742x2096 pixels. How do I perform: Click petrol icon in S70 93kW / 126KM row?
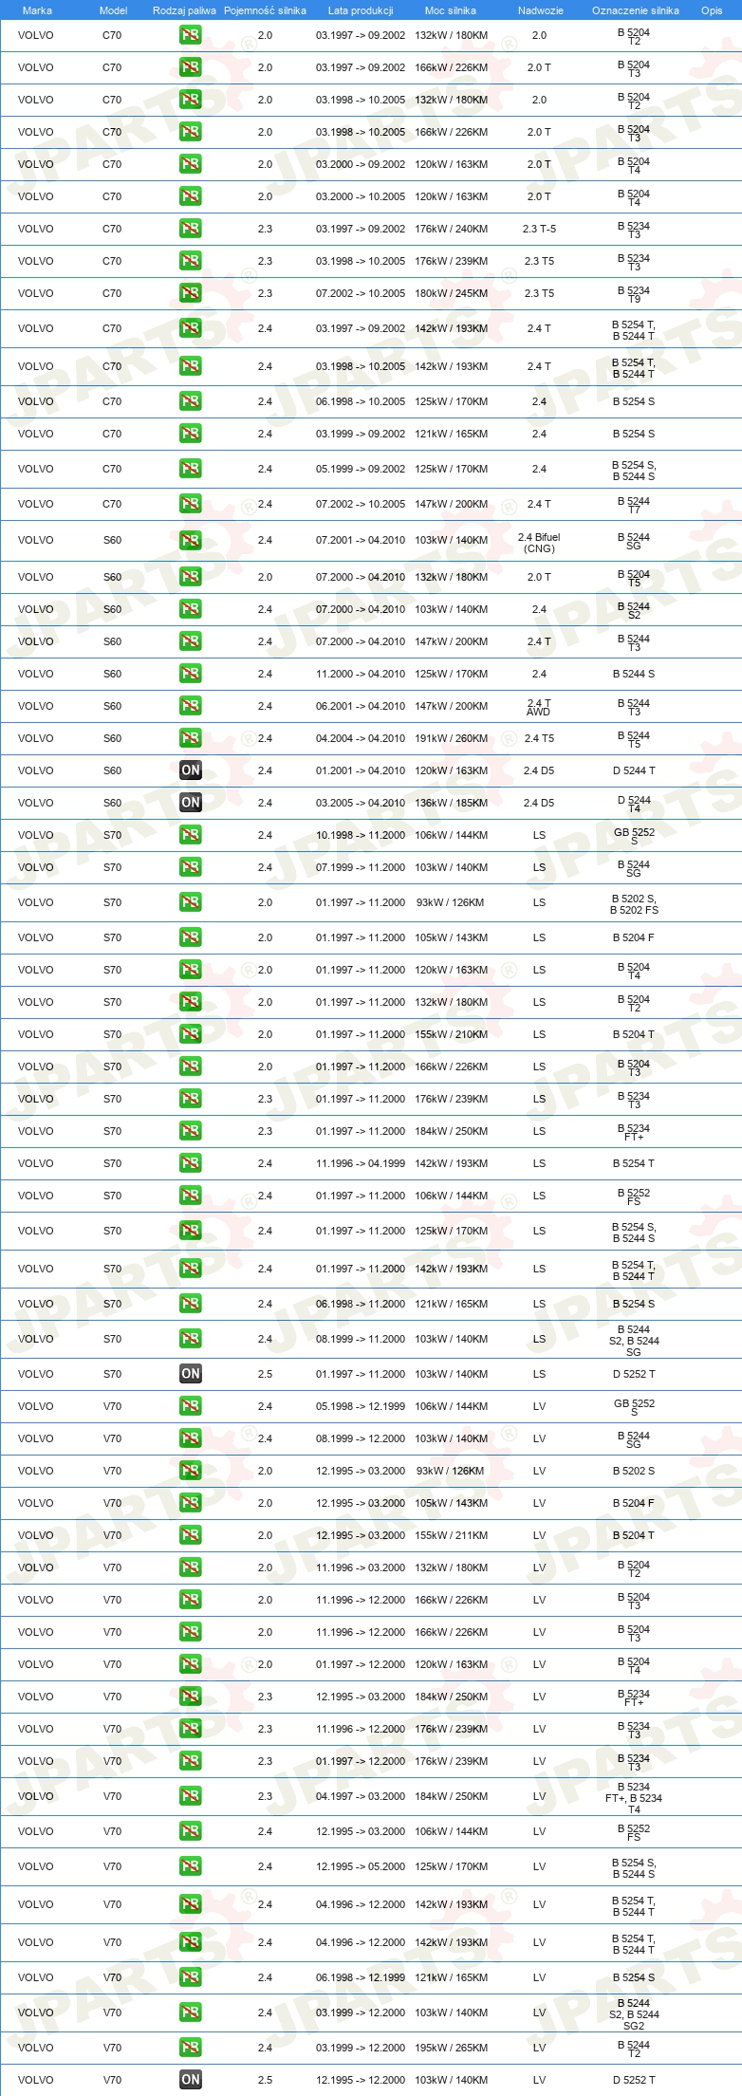(190, 902)
